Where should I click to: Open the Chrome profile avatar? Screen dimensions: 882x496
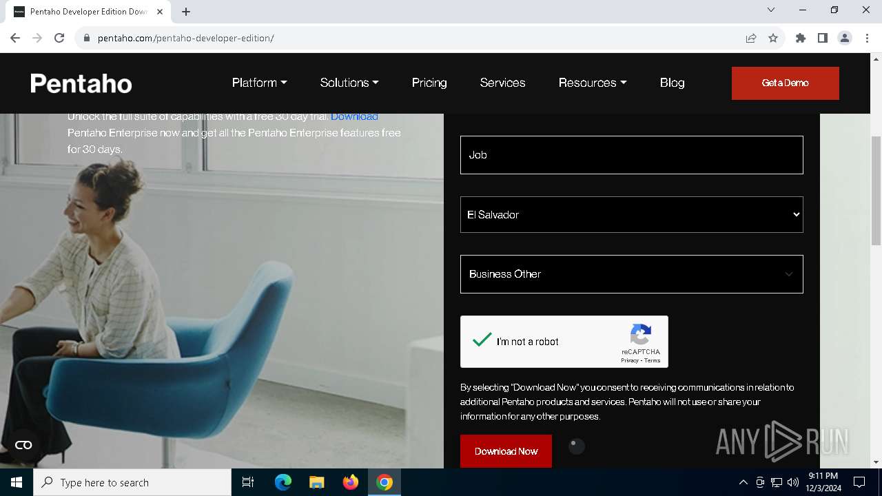point(845,38)
